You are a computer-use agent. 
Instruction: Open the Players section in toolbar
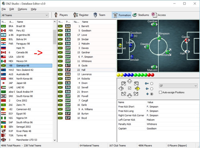pyautogui.click(x=61, y=15)
